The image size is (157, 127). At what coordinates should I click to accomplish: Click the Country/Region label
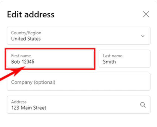coord(26,33)
